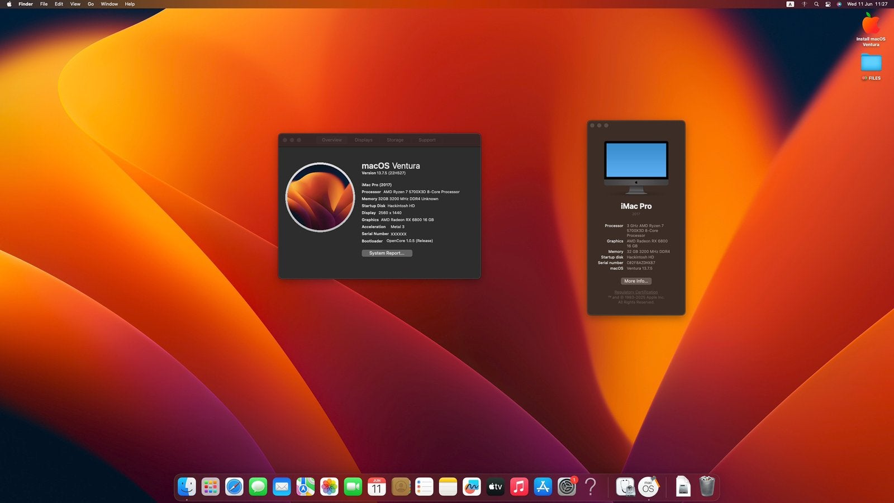This screenshot has height=503, width=894.
Task: Open Maps app in the Dock
Action: pos(306,487)
